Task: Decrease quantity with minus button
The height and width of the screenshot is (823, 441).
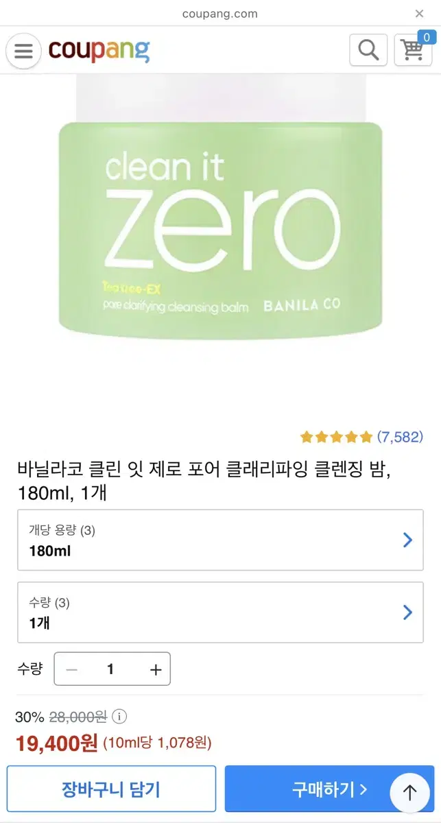Action: [x=72, y=669]
